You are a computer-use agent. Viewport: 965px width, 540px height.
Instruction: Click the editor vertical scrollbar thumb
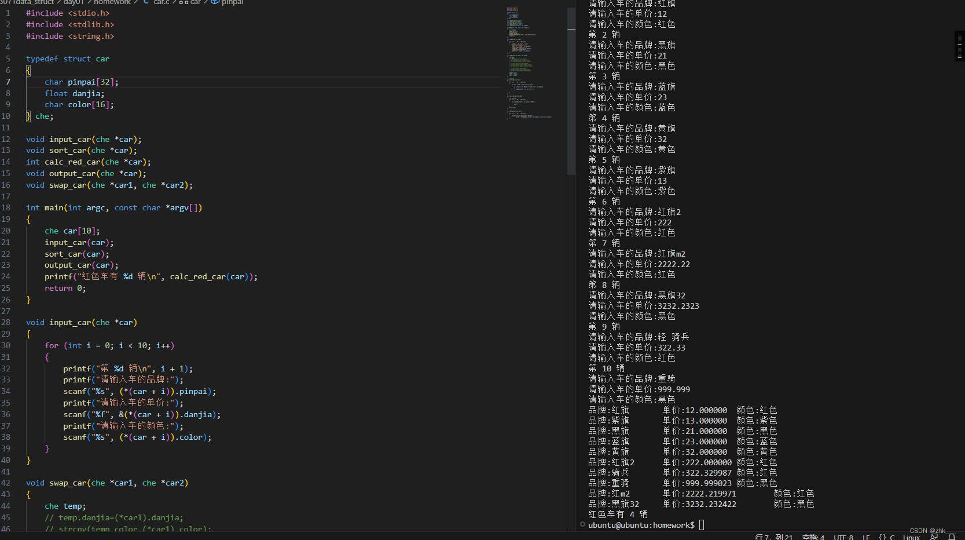(x=571, y=91)
